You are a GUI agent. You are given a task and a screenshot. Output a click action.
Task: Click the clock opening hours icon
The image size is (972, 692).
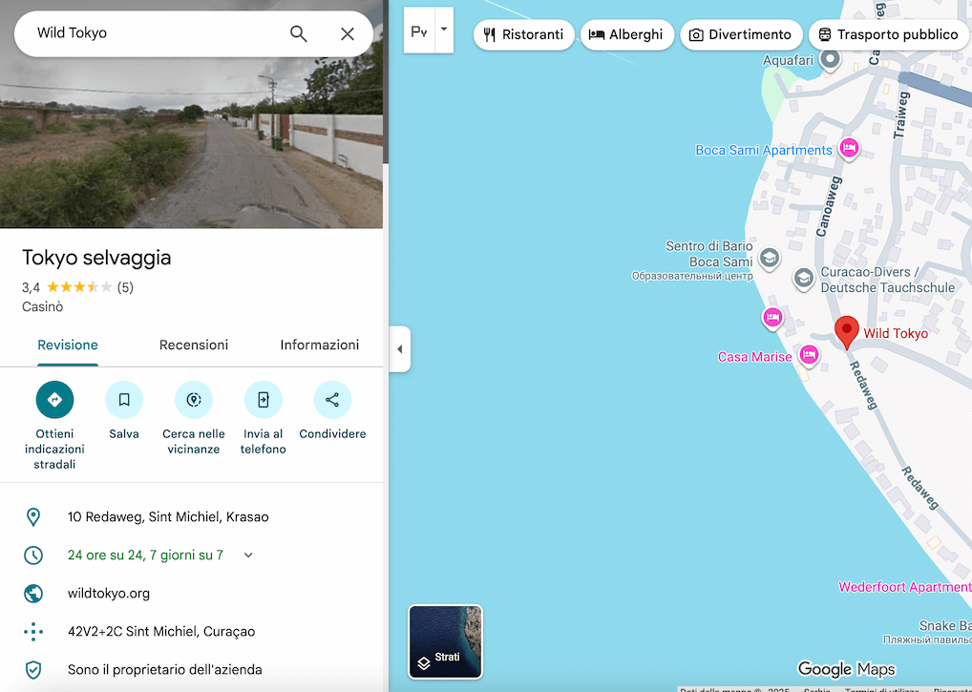click(33, 556)
